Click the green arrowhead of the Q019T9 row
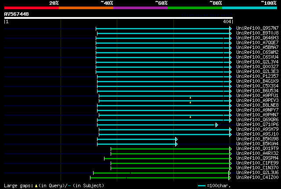The height and width of the screenshot is (189, 281). click(x=231, y=149)
